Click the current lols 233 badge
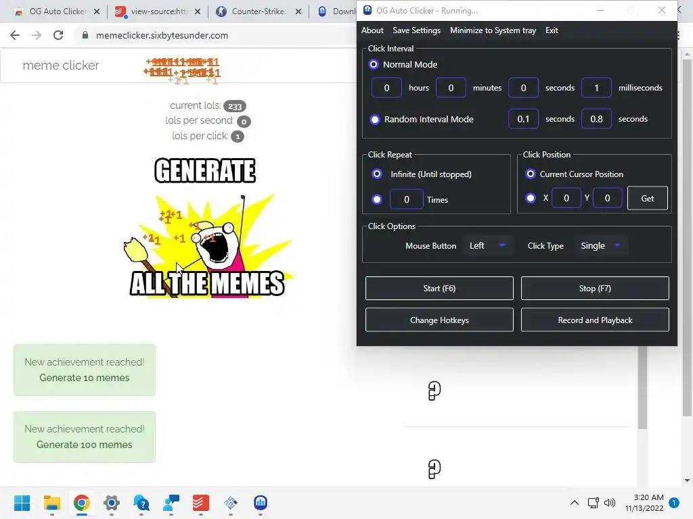The height and width of the screenshot is (519, 693). pos(235,106)
